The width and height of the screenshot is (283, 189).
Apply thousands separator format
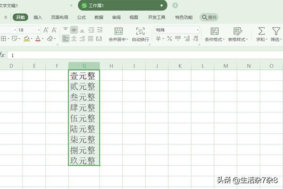coord(178,38)
